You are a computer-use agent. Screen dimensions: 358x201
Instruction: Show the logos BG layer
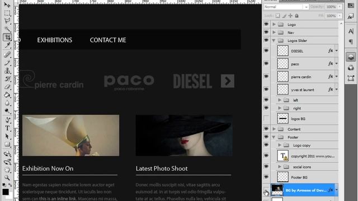click(266, 118)
